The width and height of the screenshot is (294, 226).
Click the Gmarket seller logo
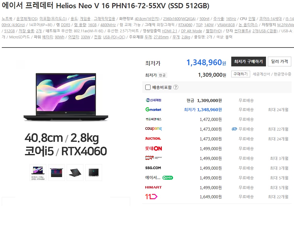click(x=153, y=109)
